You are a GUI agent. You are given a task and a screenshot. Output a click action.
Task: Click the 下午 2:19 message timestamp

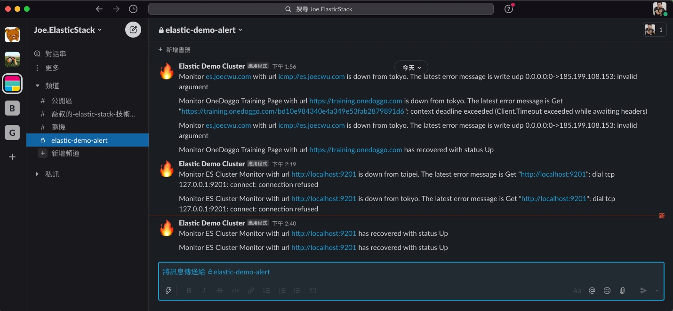[284, 164]
